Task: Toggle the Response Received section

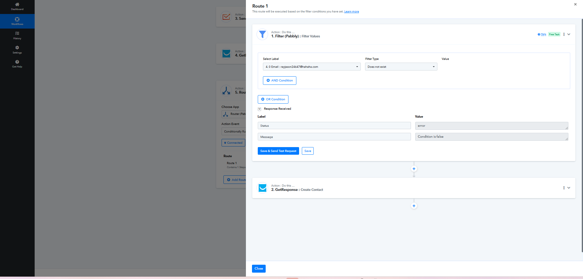Action: [260, 109]
